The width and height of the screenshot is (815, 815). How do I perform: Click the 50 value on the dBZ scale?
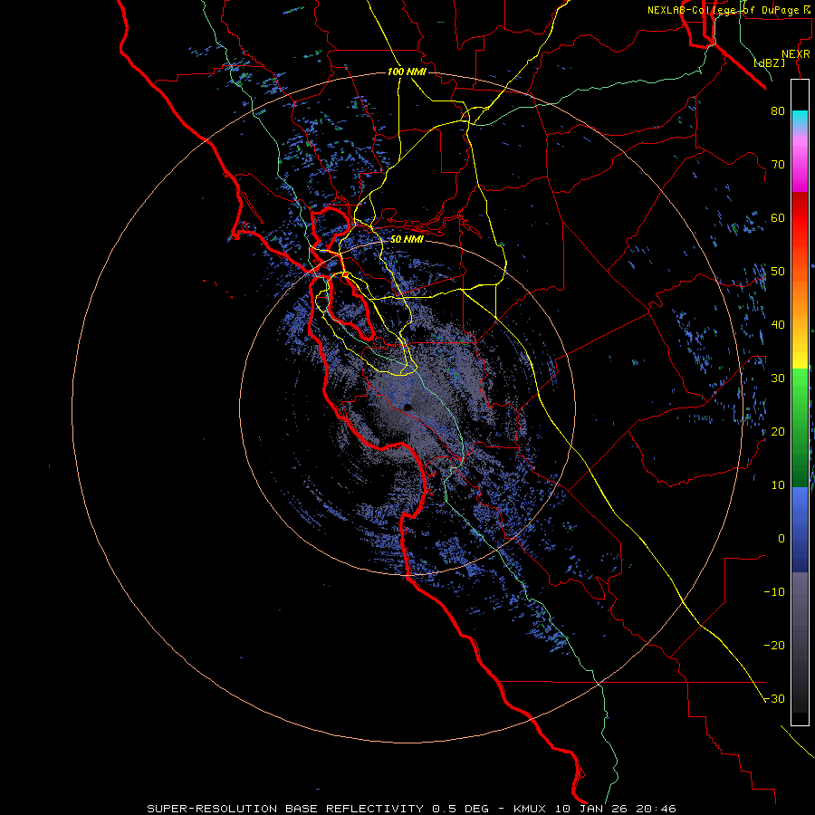(x=778, y=272)
